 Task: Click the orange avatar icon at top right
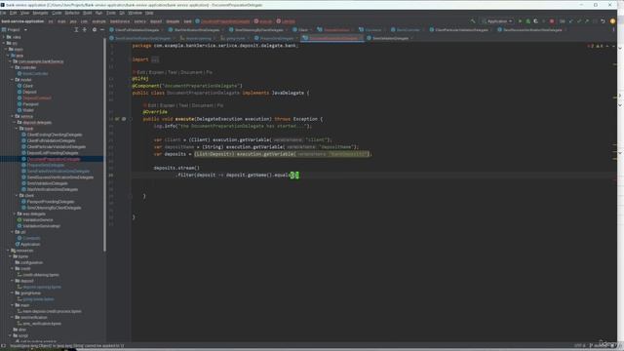click(612, 21)
